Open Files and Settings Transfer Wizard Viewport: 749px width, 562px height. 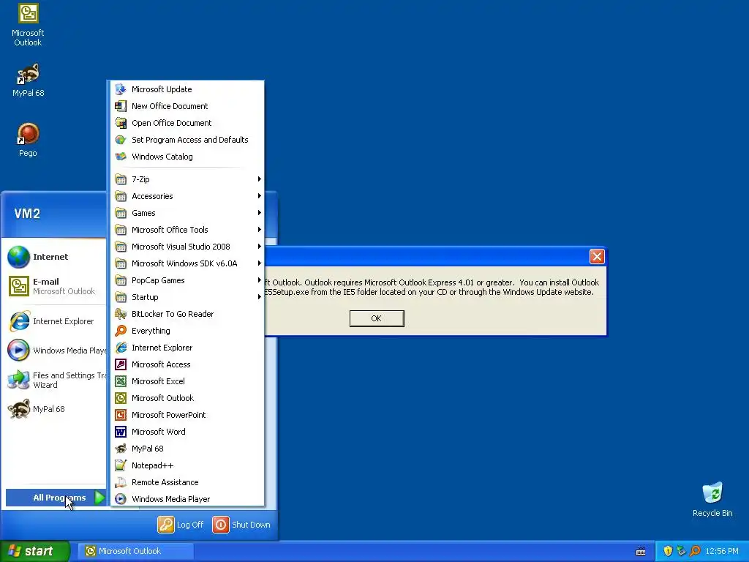click(56, 380)
